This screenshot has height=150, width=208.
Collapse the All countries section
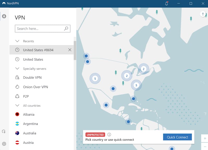point(17,106)
